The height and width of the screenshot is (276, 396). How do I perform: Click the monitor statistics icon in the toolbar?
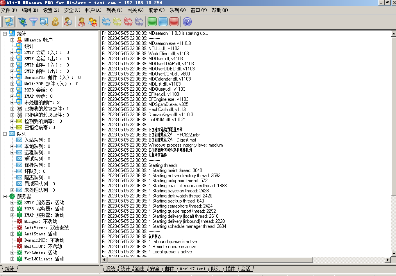[x=9, y=22]
